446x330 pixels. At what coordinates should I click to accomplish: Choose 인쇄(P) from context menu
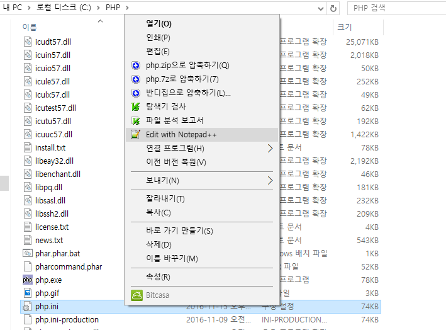[x=158, y=38]
